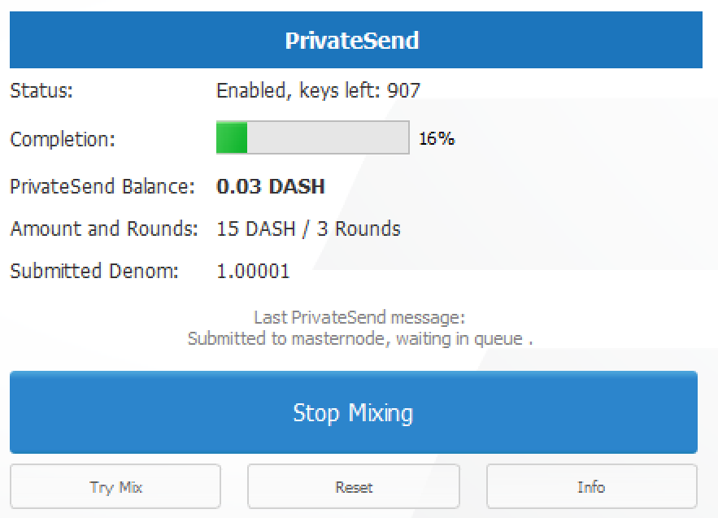This screenshot has height=518, width=718.
Task: Click the Amount and Rounds label
Action: (x=103, y=229)
